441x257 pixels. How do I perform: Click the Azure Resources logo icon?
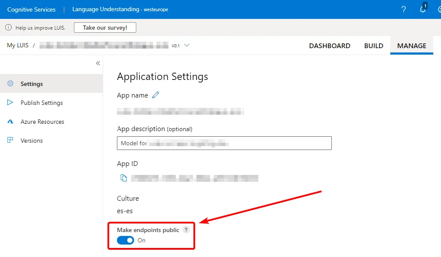click(x=10, y=122)
